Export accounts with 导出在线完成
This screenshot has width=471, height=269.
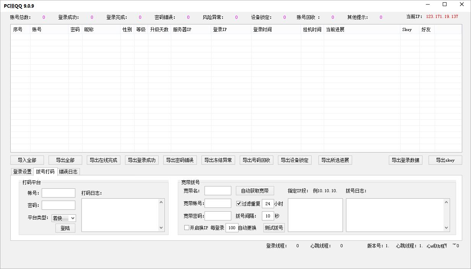click(104, 160)
